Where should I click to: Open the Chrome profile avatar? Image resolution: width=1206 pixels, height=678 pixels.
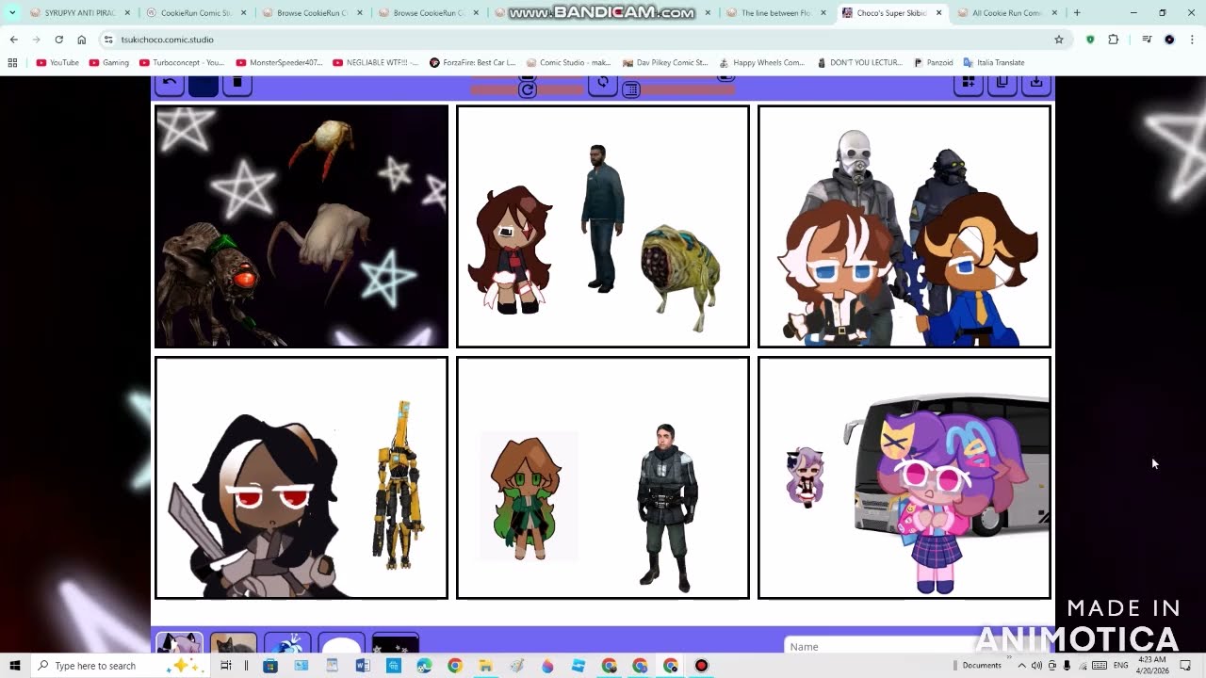tap(1169, 40)
